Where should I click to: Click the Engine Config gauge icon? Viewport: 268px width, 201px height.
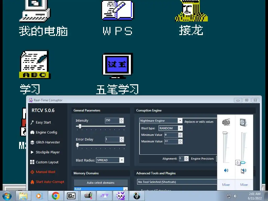pos(32,132)
